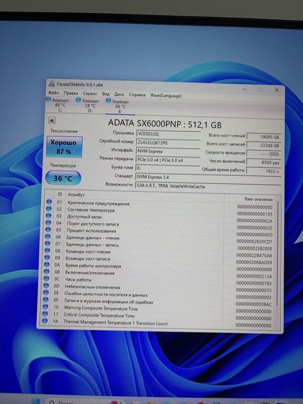The width and height of the screenshot is (303, 404).
Task: Click the status icon for attribute 0C
Action: 46,279
